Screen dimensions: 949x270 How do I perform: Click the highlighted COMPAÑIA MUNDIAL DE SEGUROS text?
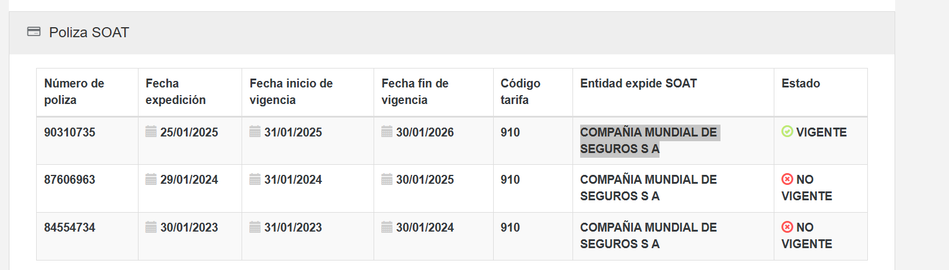pyautogui.click(x=648, y=140)
